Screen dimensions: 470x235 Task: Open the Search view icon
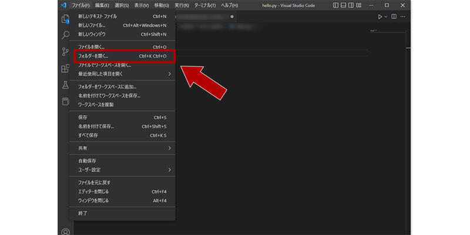point(65,35)
